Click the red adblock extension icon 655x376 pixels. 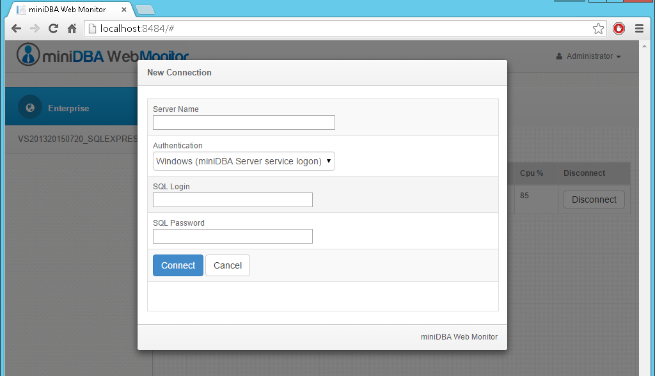pyautogui.click(x=619, y=28)
